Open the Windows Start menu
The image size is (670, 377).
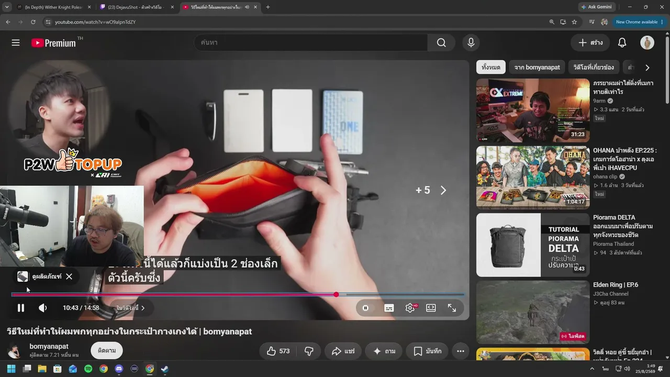(12, 369)
